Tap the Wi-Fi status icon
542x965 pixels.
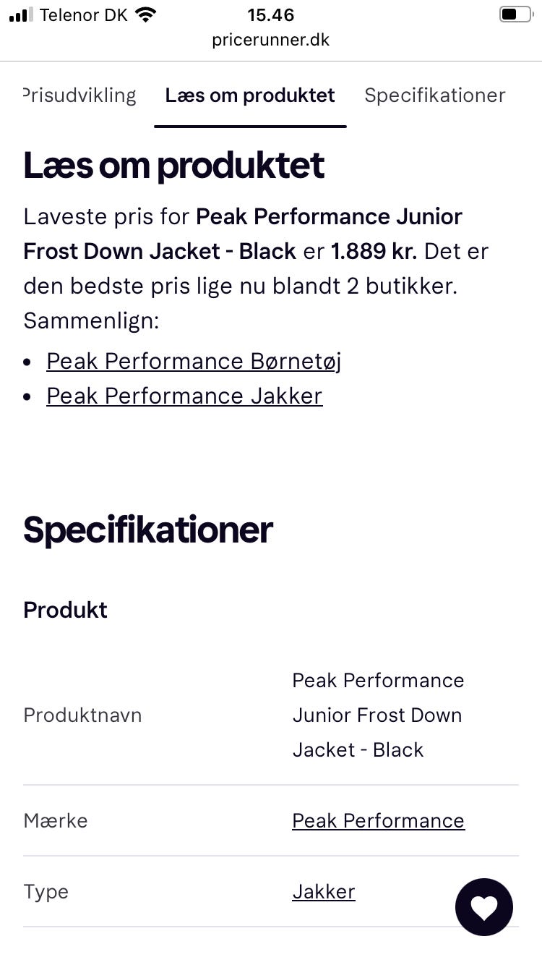point(145,15)
